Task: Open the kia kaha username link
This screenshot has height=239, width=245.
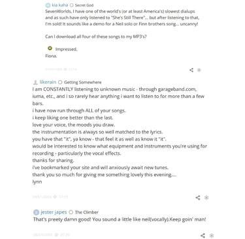Action: click(x=60, y=5)
